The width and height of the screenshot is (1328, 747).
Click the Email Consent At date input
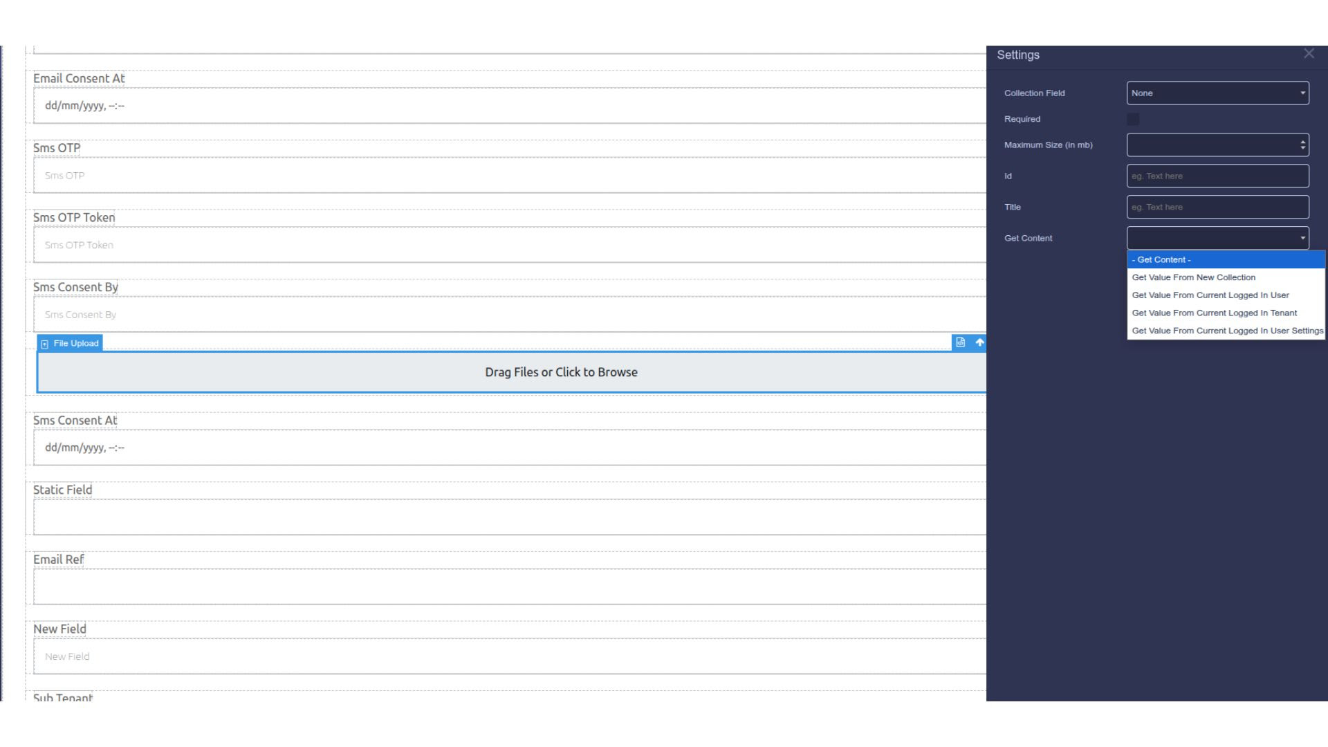click(x=510, y=106)
